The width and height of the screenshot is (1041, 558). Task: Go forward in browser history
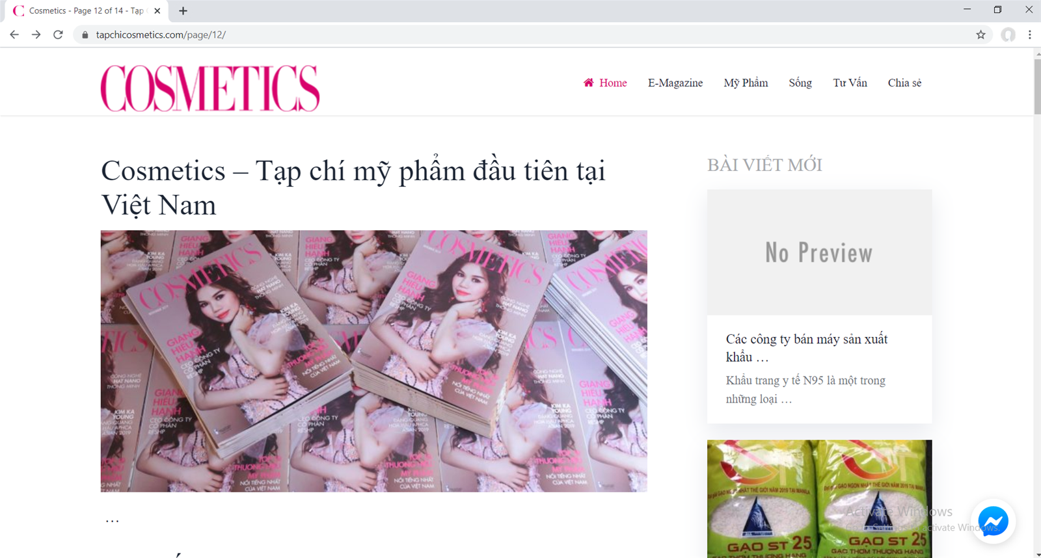pyautogui.click(x=36, y=34)
